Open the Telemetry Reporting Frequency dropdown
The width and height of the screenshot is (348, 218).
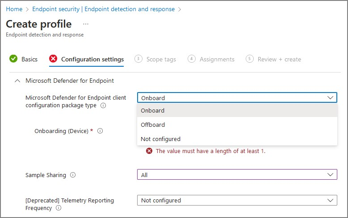pos(237,201)
